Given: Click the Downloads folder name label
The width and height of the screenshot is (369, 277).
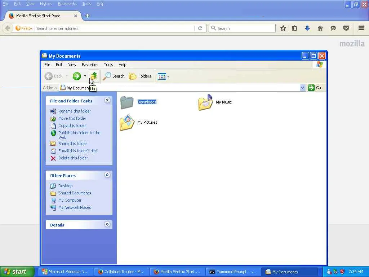Looking at the screenshot, I should pos(147,102).
